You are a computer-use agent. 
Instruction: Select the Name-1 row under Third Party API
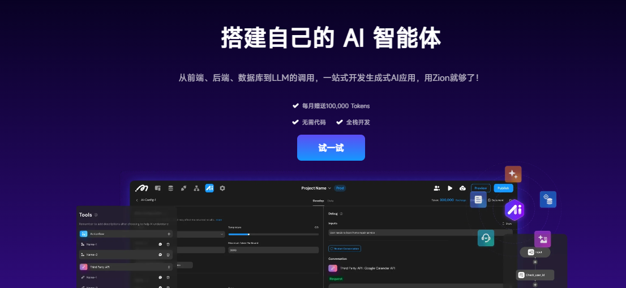126,277
